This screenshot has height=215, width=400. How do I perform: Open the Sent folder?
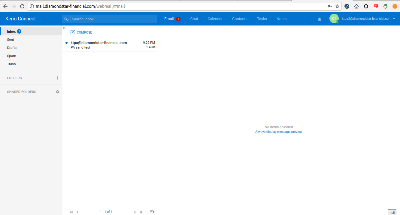(x=31, y=40)
